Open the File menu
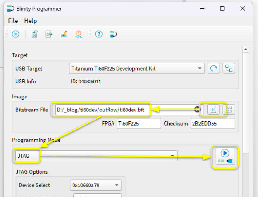 tap(13, 21)
